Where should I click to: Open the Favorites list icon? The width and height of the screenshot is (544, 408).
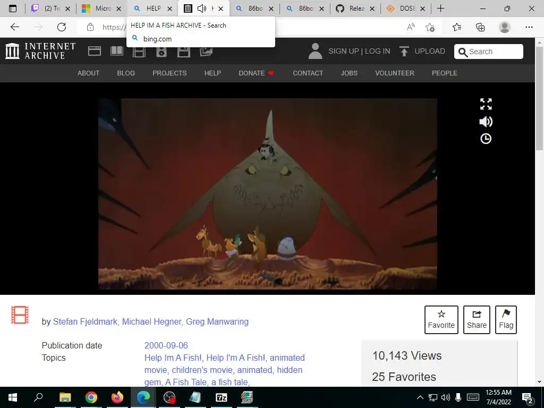click(x=457, y=27)
